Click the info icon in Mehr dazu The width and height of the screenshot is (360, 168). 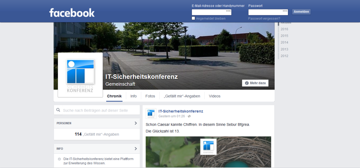click(x=247, y=83)
